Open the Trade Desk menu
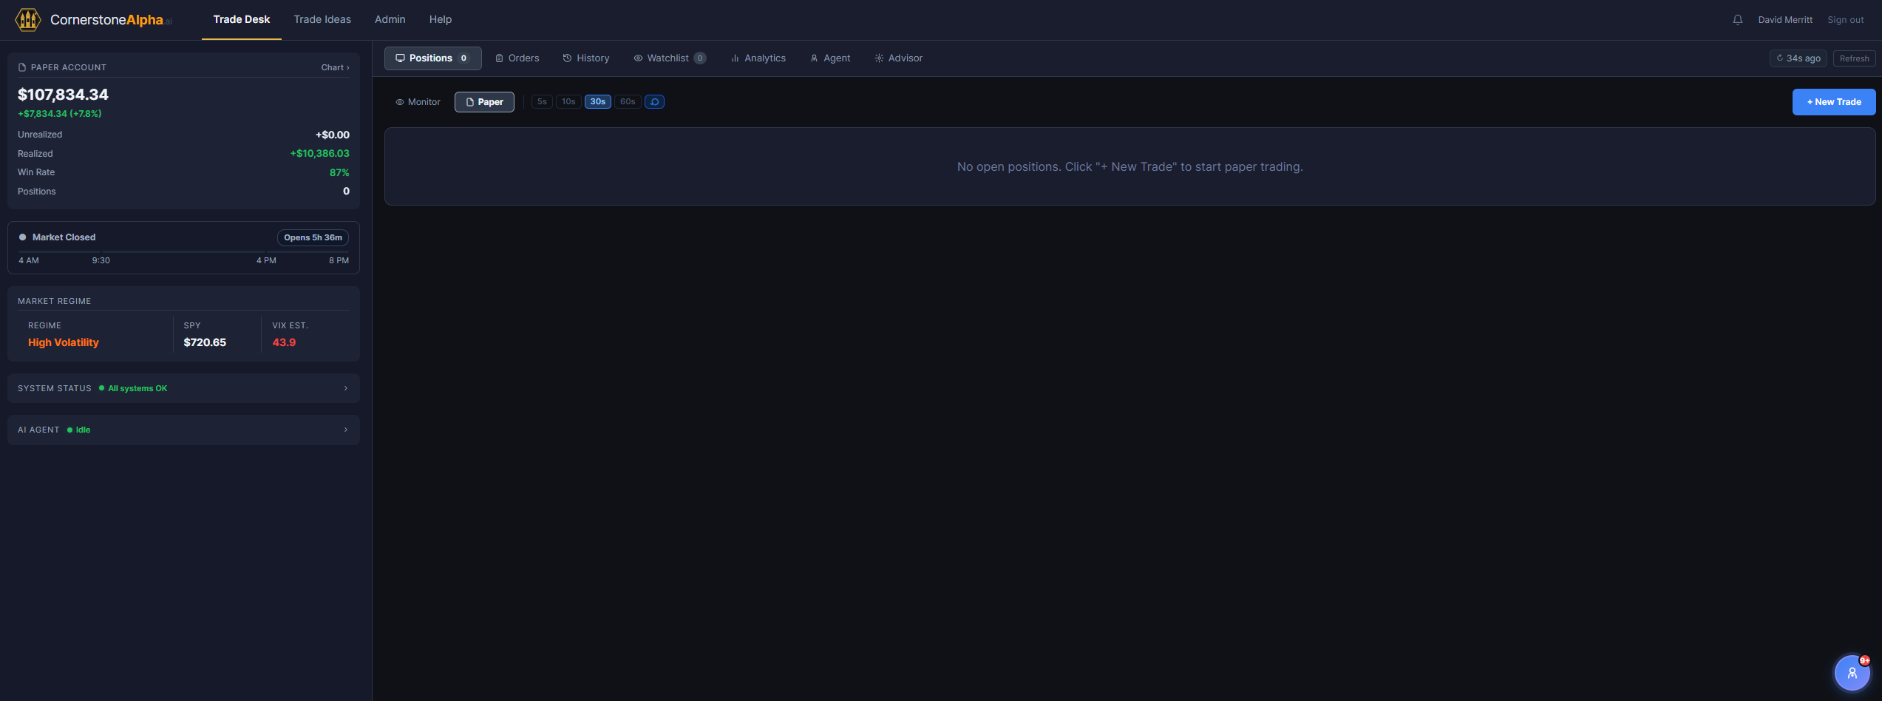The height and width of the screenshot is (701, 1882). click(242, 20)
